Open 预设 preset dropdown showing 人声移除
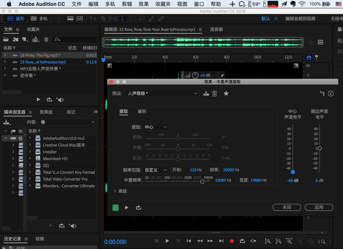This screenshot has width=343, height=249. pyautogui.click(x=162, y=94)
